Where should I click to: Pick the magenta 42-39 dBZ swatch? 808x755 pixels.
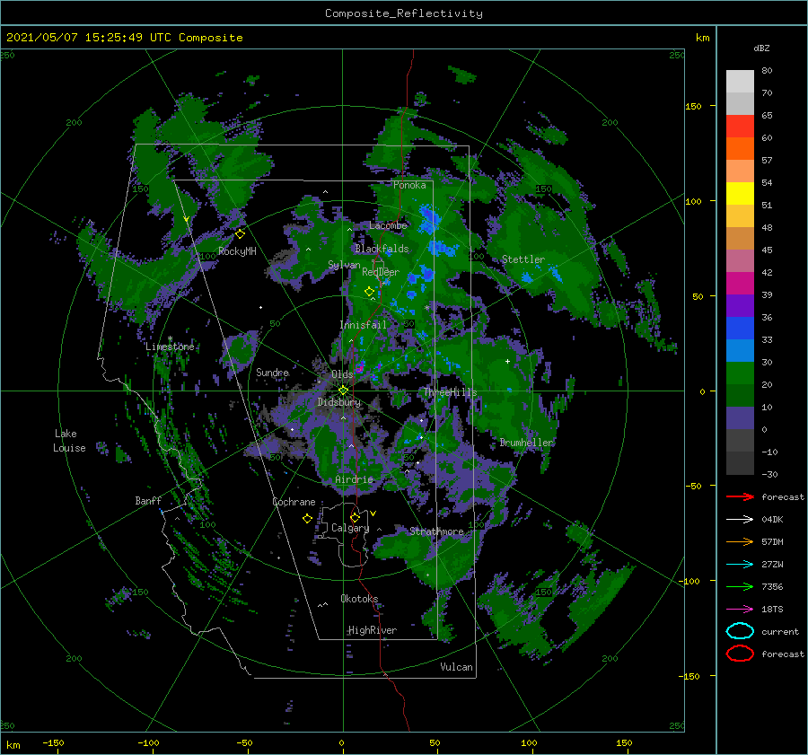pyautogui.click(x=740, y=284)
